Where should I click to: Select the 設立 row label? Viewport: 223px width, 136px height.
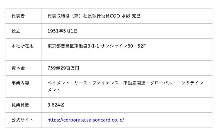point(16,31)
